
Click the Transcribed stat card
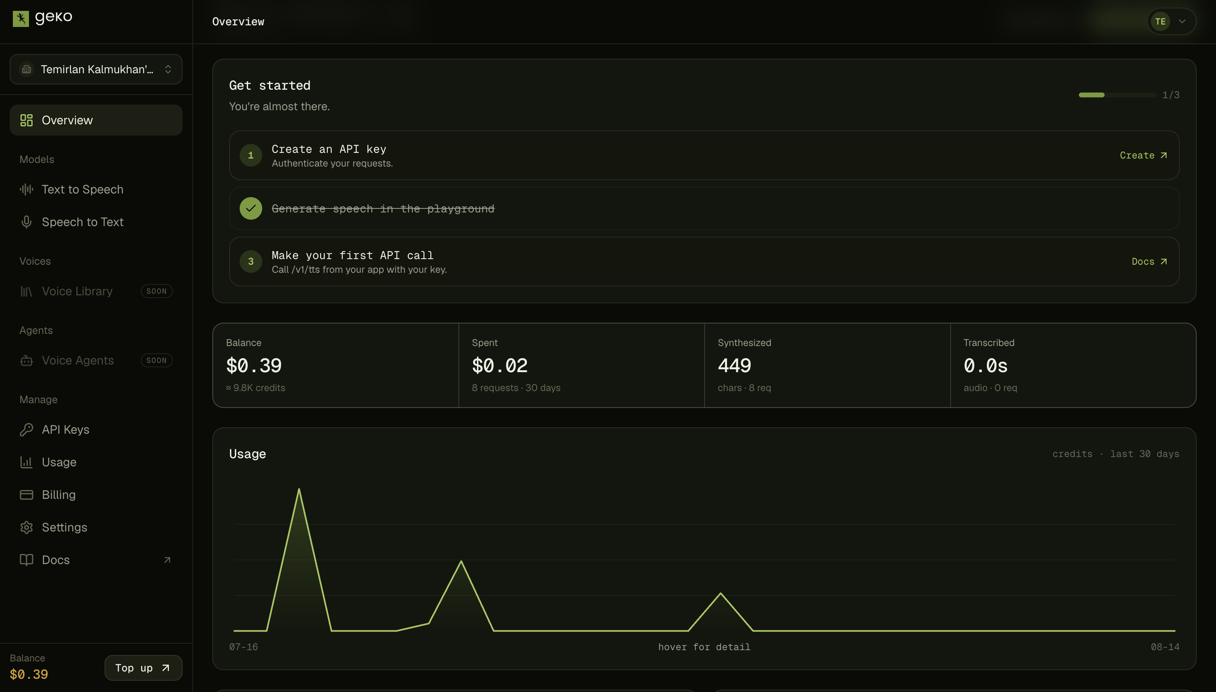(1073, 365)
